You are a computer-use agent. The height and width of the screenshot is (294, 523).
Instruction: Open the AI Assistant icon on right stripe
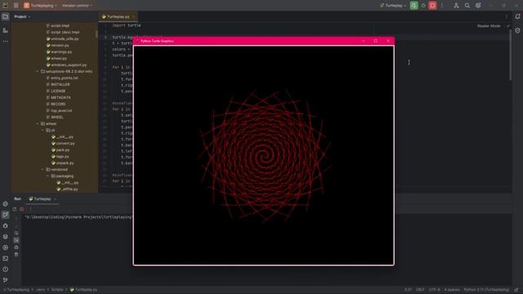517,30
